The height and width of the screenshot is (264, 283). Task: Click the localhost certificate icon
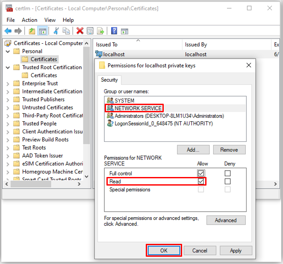[x=99, y=54]
